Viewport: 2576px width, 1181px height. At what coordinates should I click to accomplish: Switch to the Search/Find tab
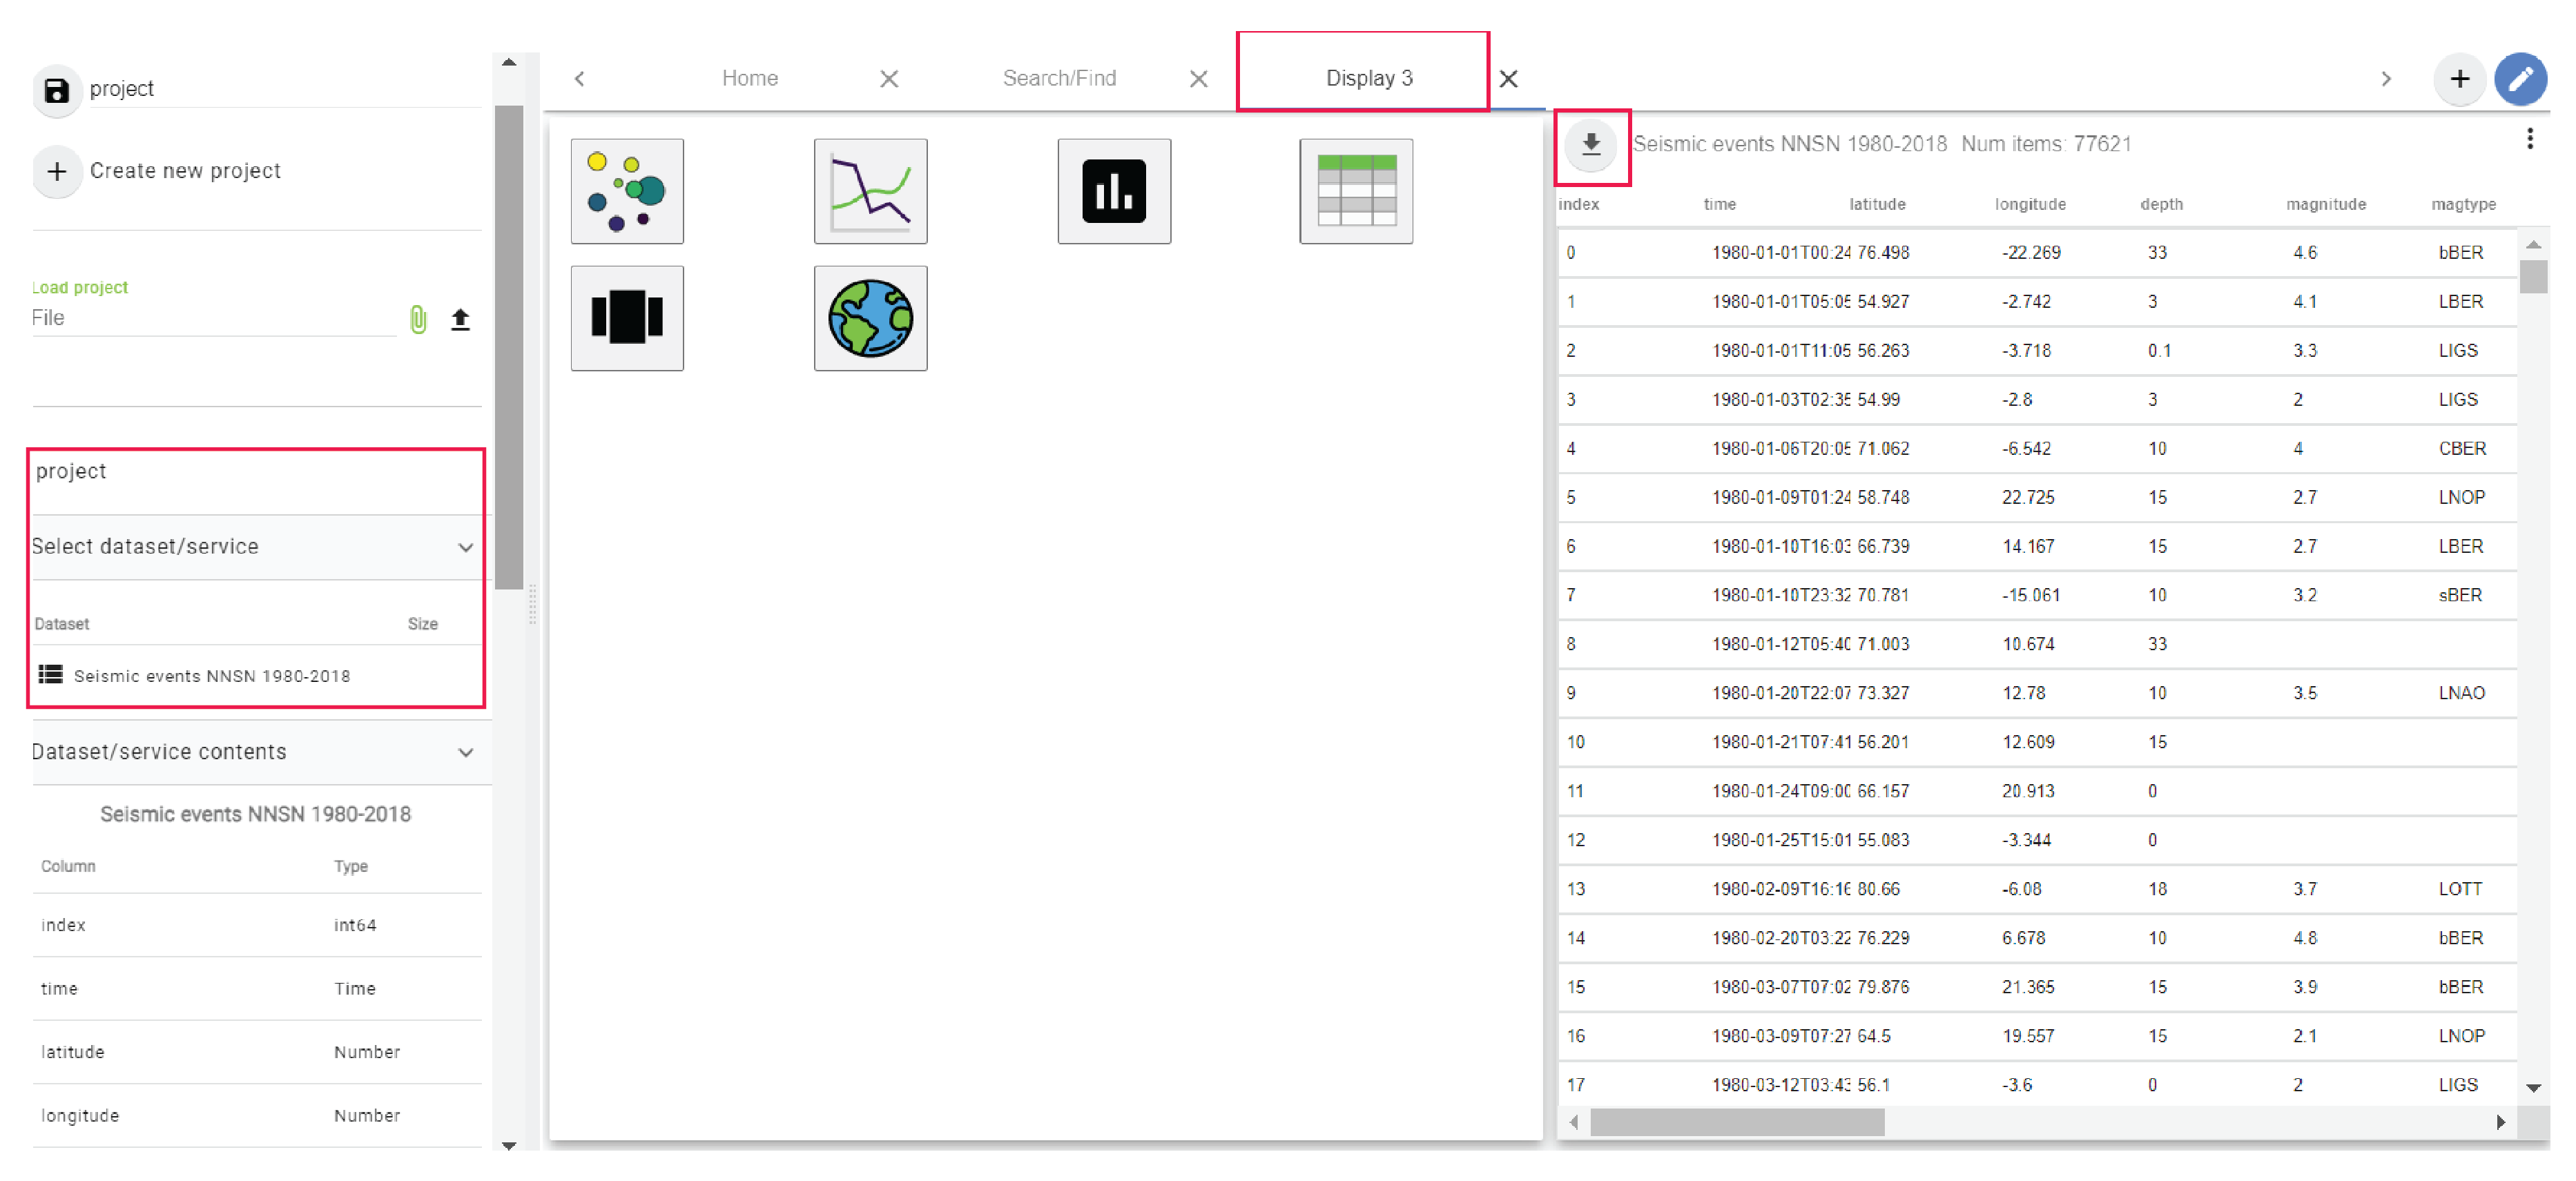tap(1059, 78)
